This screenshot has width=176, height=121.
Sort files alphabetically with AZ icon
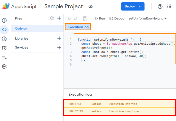(x=52, y=18)
